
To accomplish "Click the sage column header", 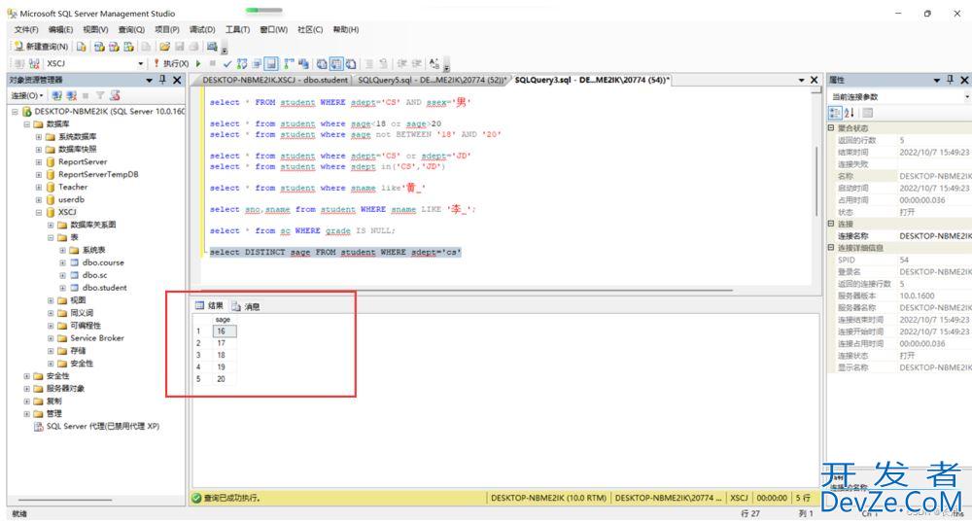I will click(x=224, y=319).
